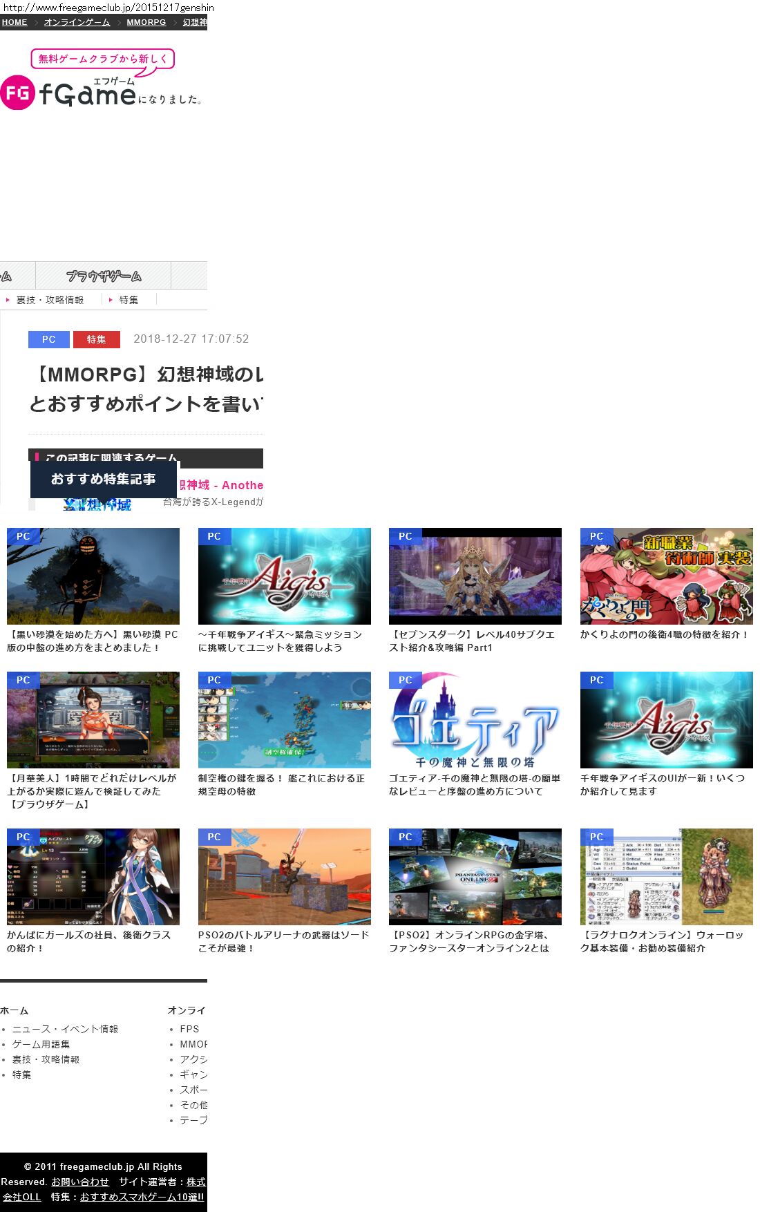
Task: Open the かんぱにガールズ article thumbnail
Action: tap(93, 877)
